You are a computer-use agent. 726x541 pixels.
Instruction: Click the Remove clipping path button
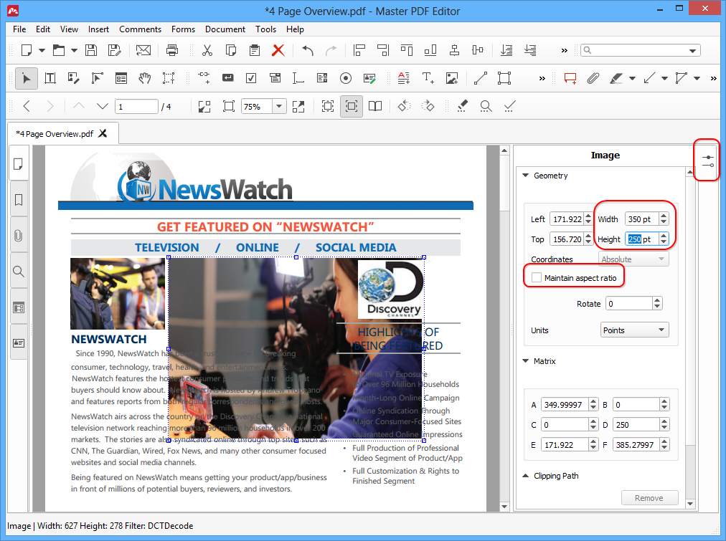(x=649, y=497)
